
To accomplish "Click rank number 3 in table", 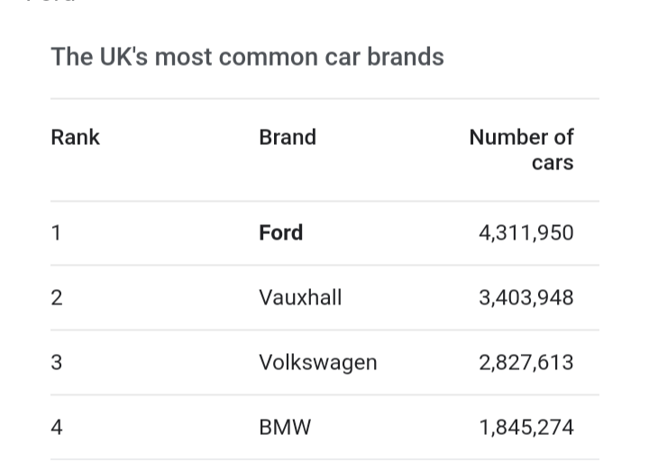I will [57, 362].
